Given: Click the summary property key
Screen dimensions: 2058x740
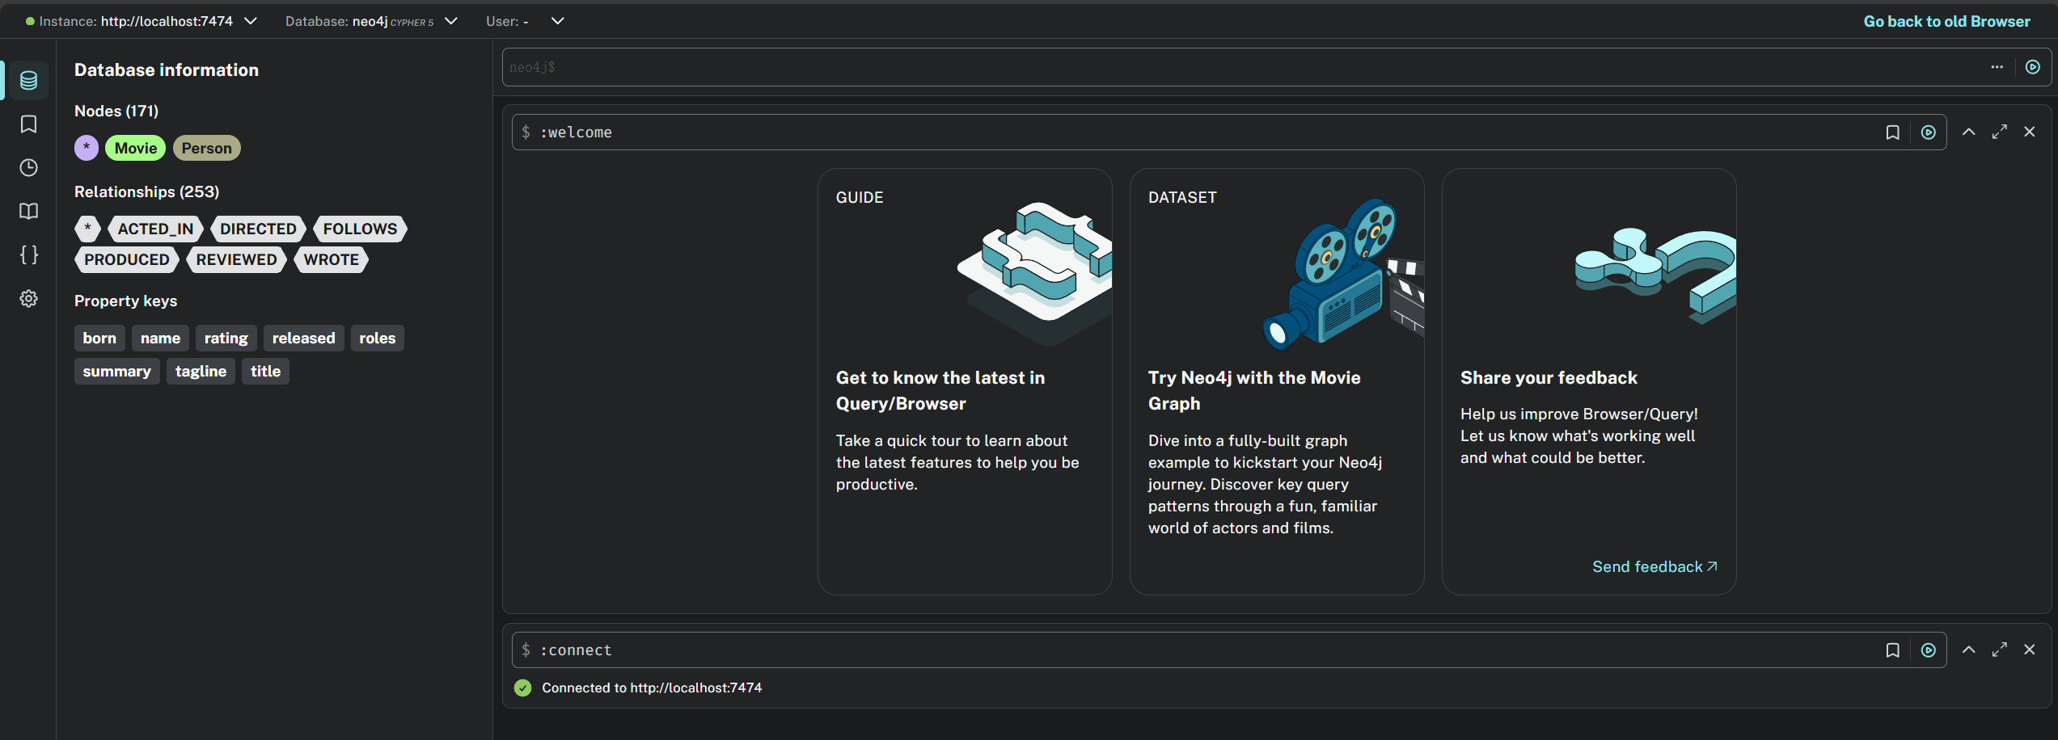Looking at the screenshot, I should click(116, 372).
